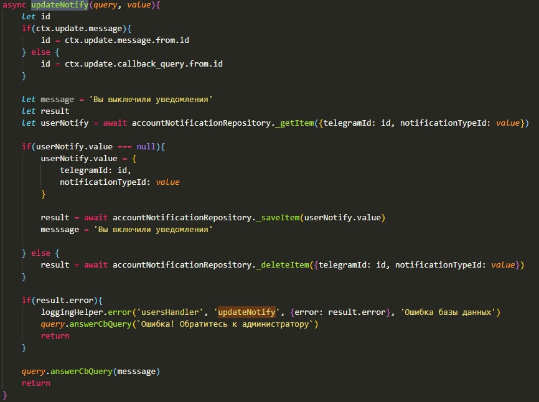Click 'ctx.update.message' inside the if condition
Screen dimensions: 539x402
tap(79, 29)
